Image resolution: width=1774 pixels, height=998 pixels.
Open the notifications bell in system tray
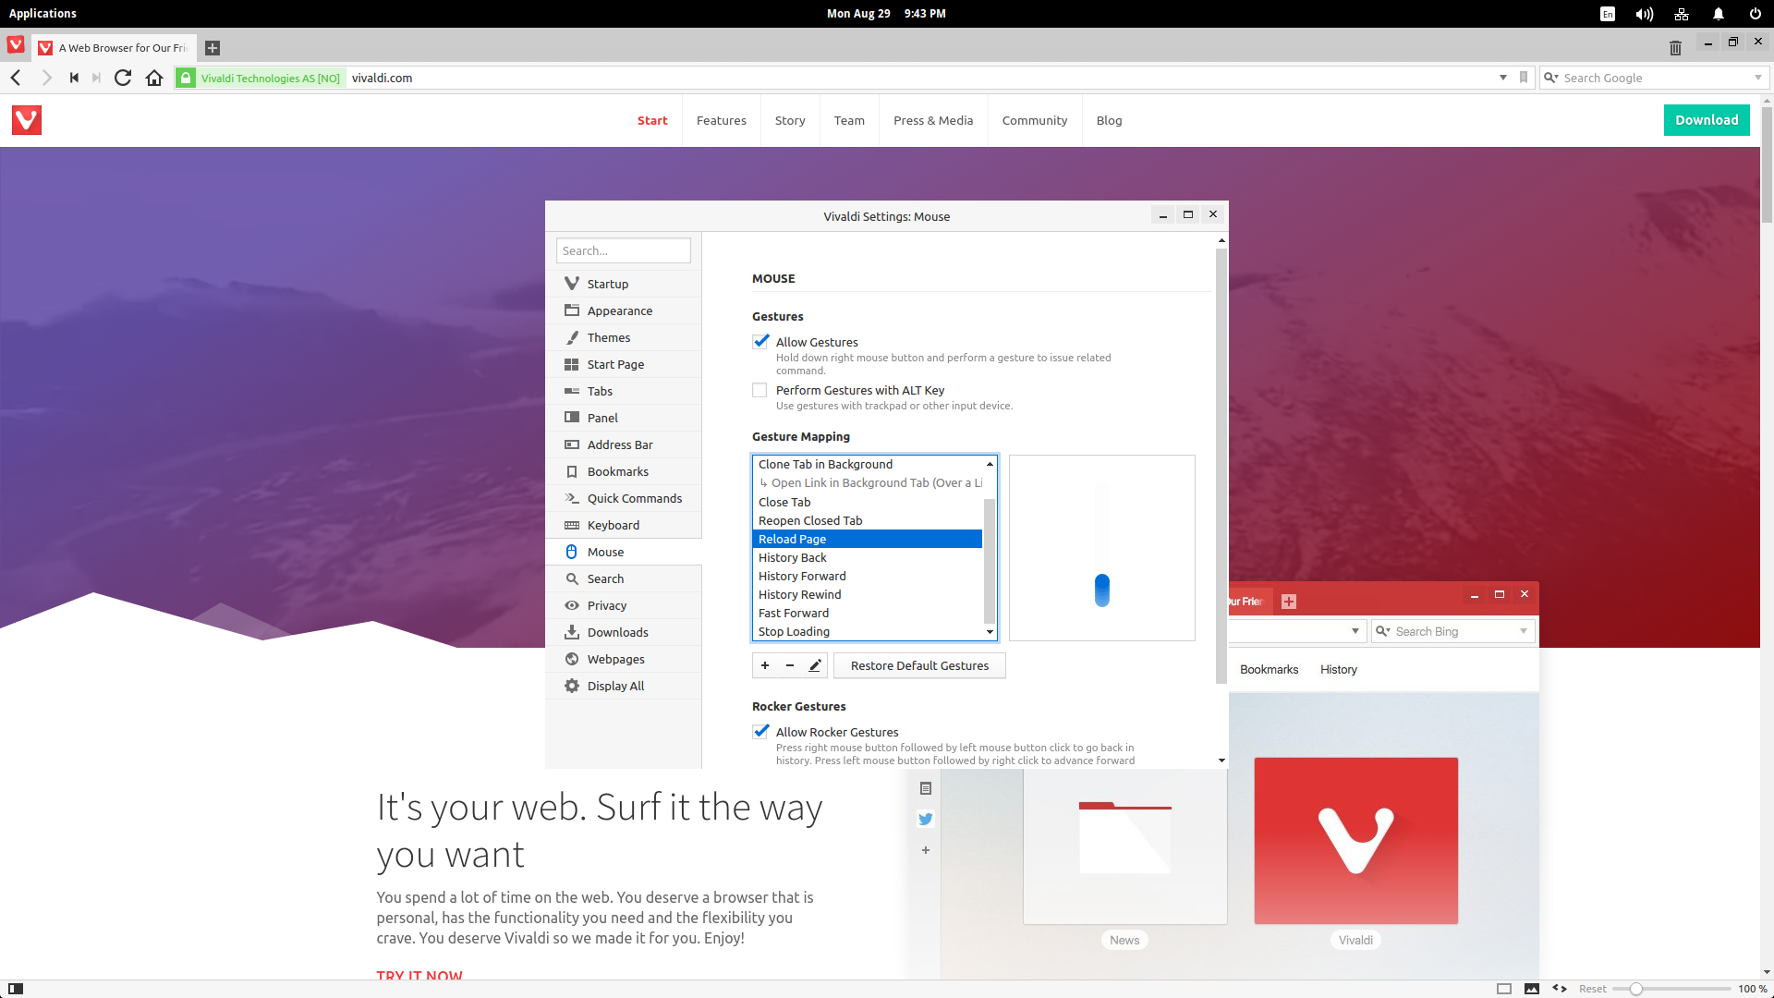pyautogui.click(x=1719, y=14)
